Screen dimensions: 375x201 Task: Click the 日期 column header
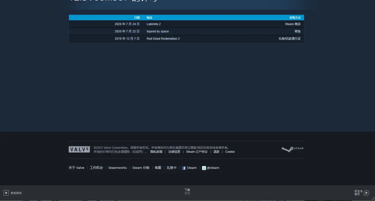click(137, 18)
